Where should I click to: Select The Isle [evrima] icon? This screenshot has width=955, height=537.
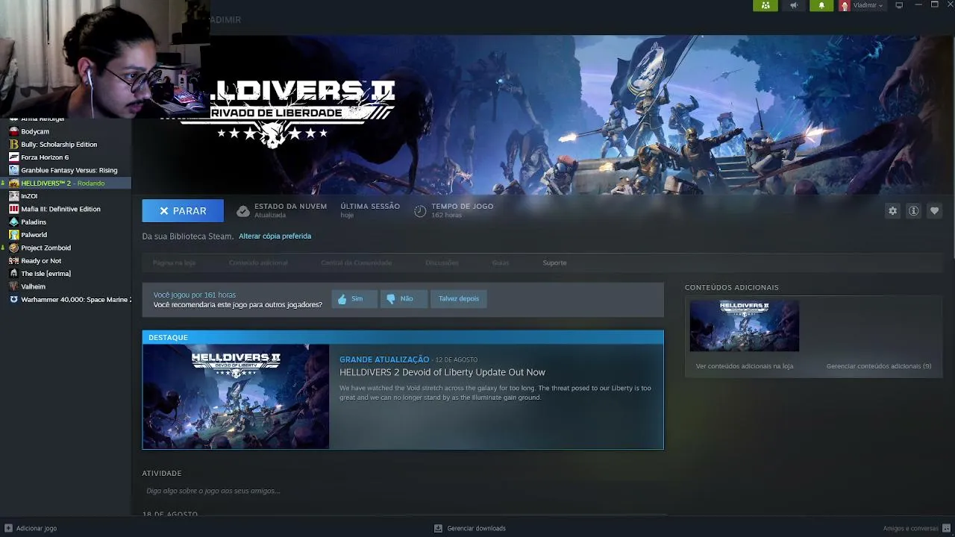(x=13, y=274)
